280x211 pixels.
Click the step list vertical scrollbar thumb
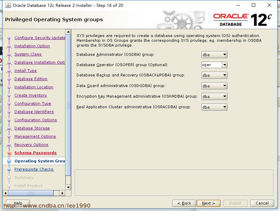(x=68, y=105)
